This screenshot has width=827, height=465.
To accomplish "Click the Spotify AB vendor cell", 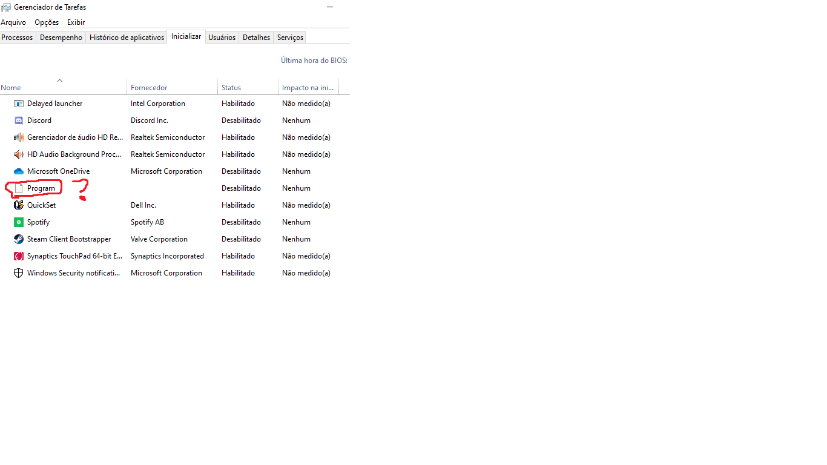I will click(x=147, y=222).
